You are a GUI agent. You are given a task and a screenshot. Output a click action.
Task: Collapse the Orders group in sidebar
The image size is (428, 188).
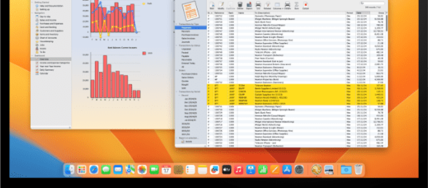click(x=176, y=70)
